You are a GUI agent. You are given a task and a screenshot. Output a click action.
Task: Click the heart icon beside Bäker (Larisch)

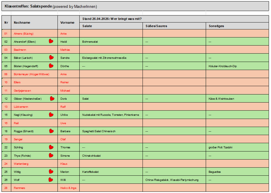click(51, 57)
